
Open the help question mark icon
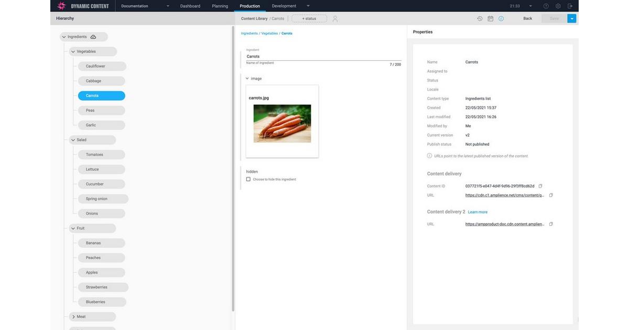coord(546,6)
